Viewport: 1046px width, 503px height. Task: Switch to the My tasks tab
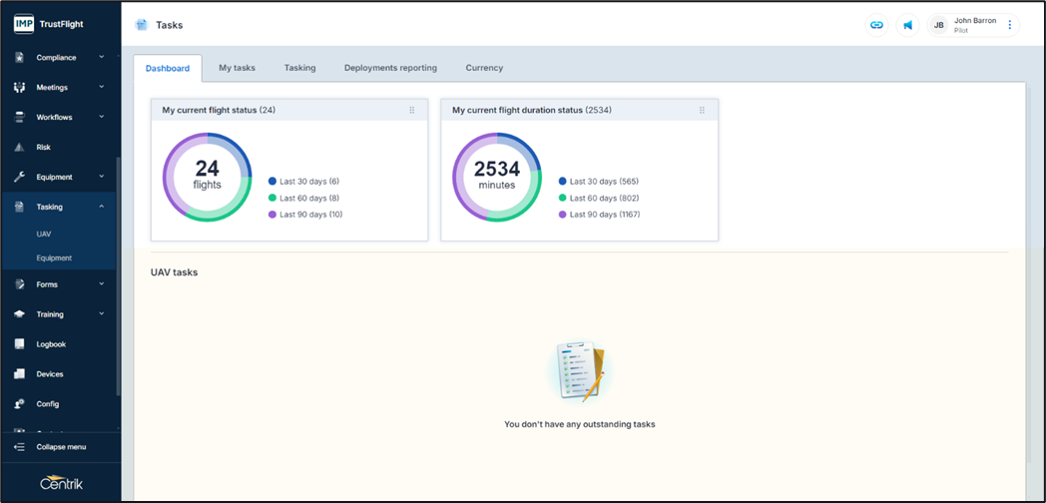[x=237, y=68]
